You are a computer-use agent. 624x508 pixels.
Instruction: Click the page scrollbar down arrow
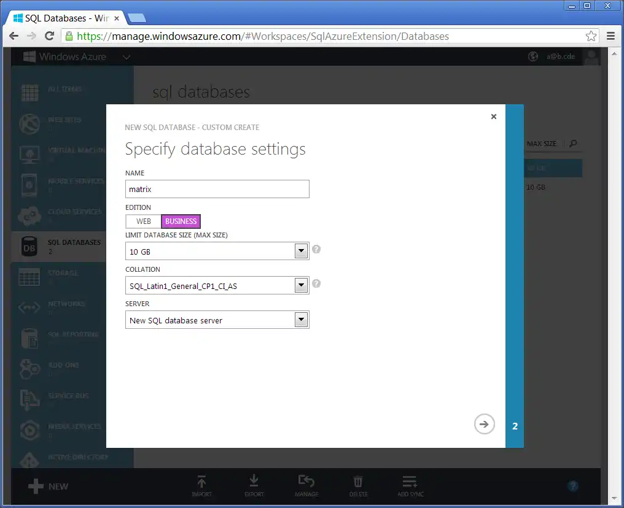tap(614, 498)
